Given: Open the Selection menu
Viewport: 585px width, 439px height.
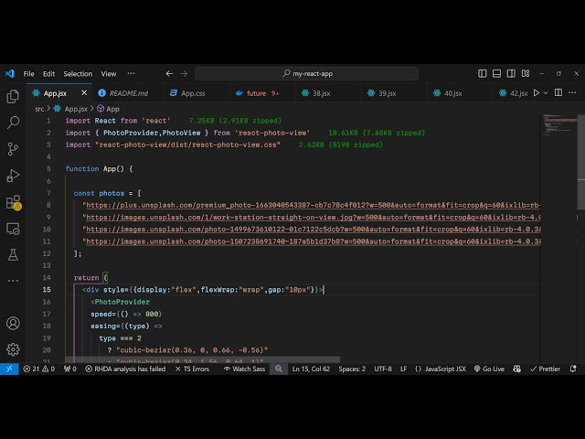Looking at the screenshot, I should click(78, 73).
